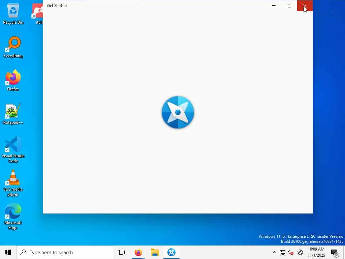
Task: Show hidden system tray icons
Action: pyautogui.click(x=274, y=252)
